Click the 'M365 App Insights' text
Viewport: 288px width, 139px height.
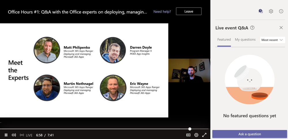140,54
